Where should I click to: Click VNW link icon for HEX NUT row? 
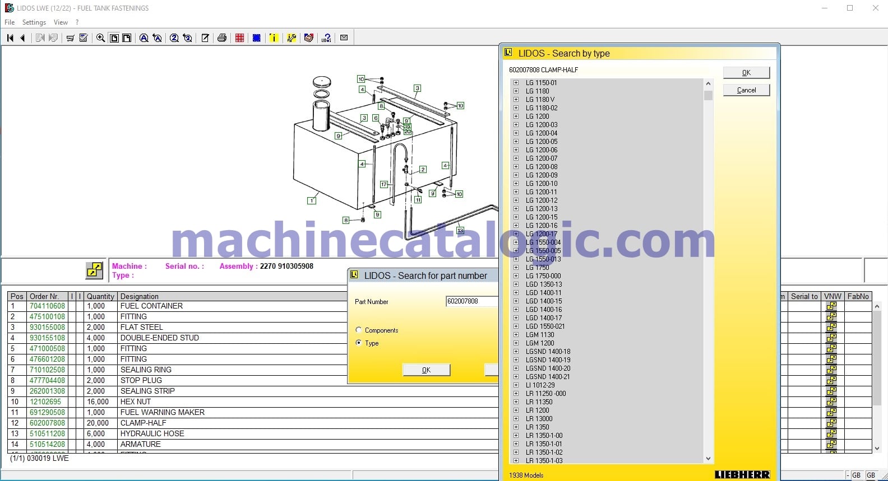[831, 402]
